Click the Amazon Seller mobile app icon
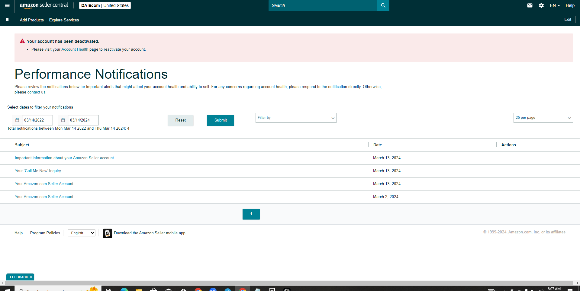The height and width of the screenshot is (291, 580). click(107, 233)
